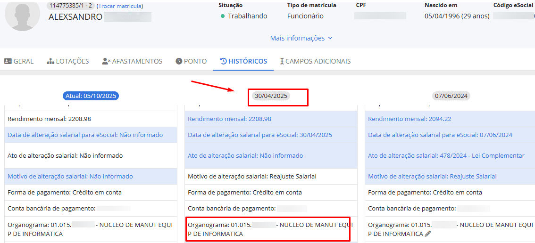Click pencil edit icon beside 07/06/2024 Organograma
This screenshot has height=243, width=535.
tap(428, 234)
